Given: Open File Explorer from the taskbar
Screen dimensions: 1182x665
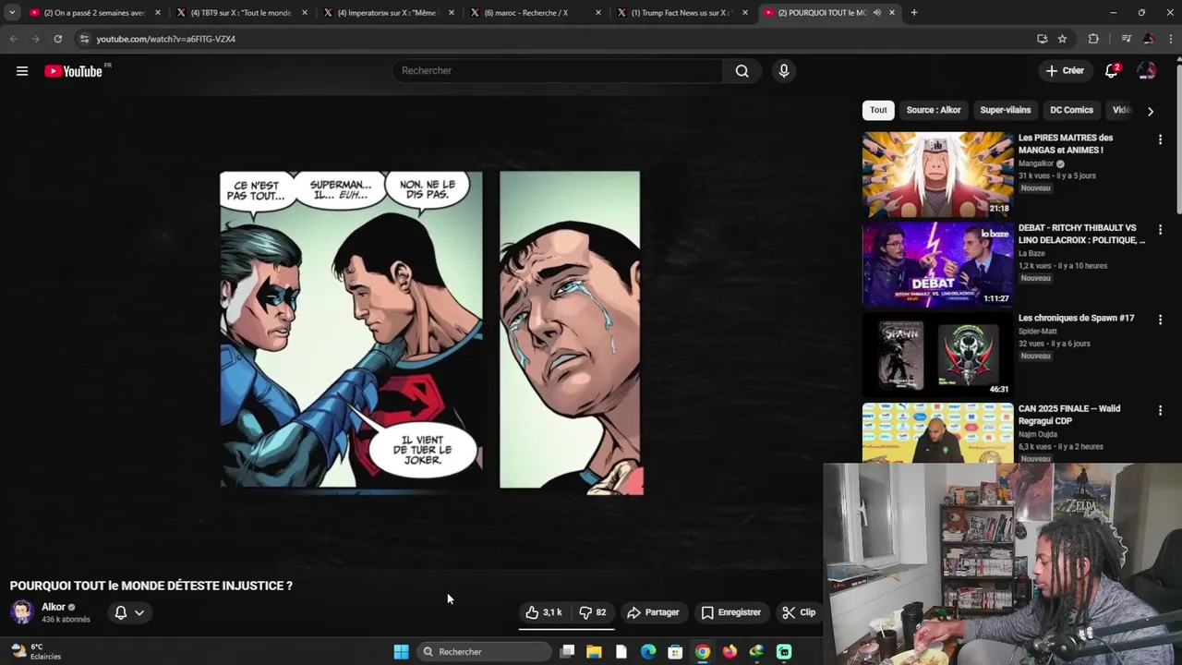Looking at the screenshot, I should coord(594,652).
